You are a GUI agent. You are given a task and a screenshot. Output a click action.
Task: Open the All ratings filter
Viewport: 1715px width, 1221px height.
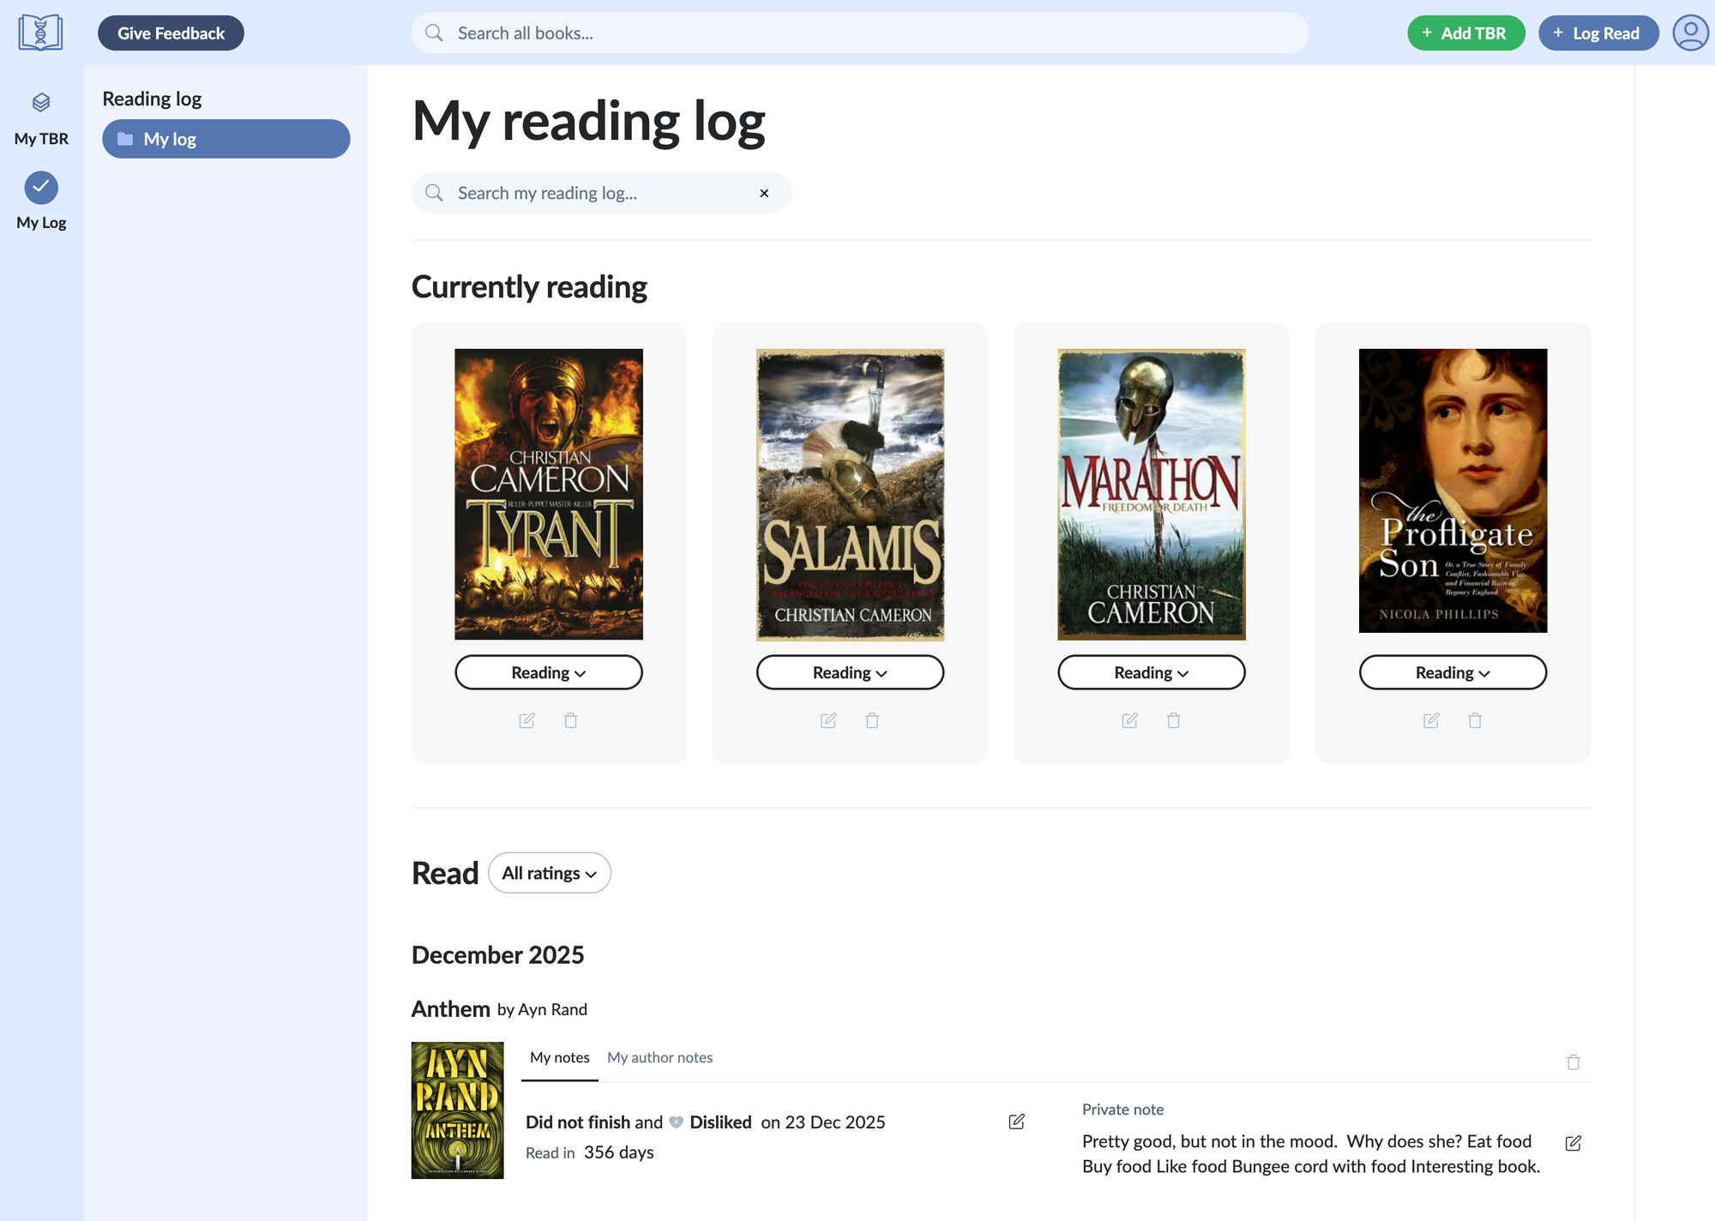549,873
